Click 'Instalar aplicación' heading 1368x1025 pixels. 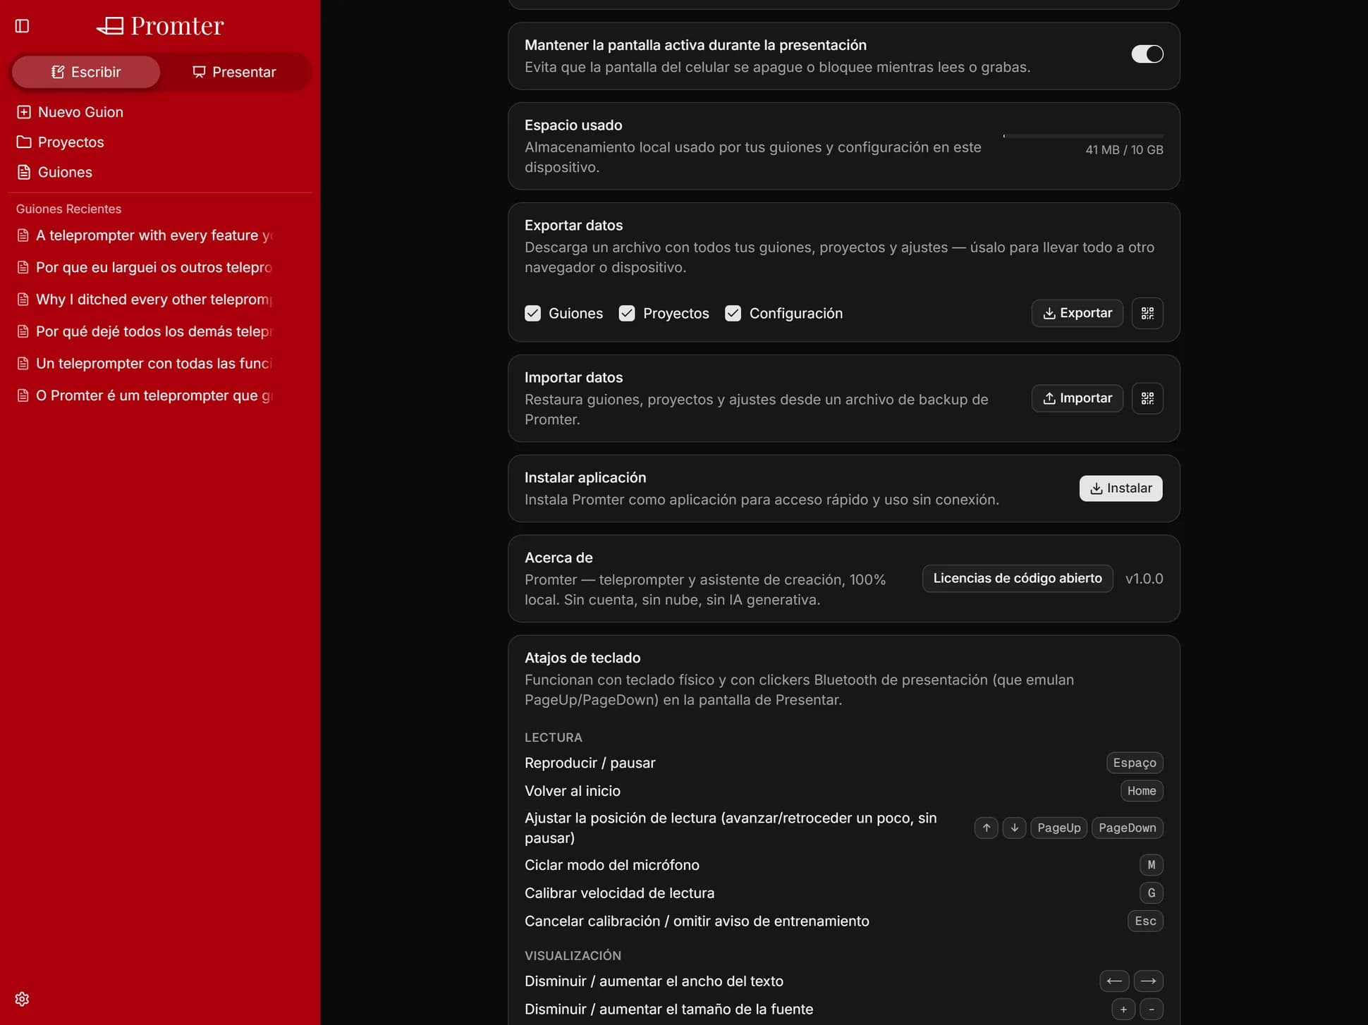tap(585, 478)
